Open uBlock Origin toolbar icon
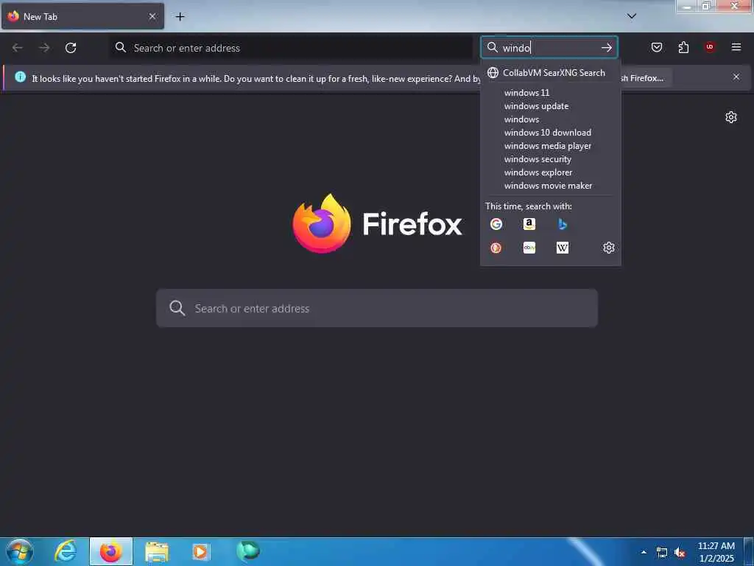This screenshot has width=754, height=566. click(x=710, y=47)
